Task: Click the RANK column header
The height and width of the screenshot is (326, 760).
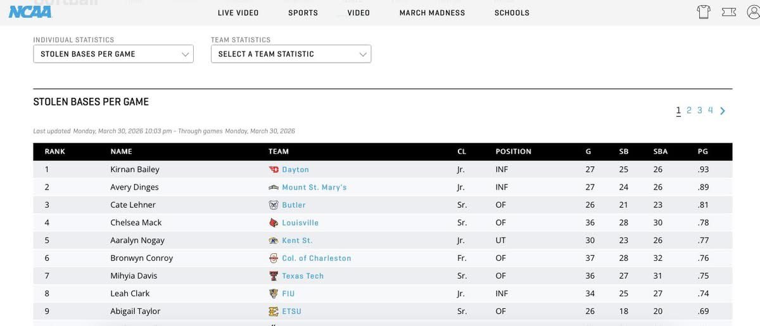Action: (55, 152)
